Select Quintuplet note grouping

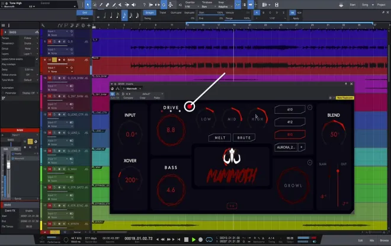[x=176, y=12]
